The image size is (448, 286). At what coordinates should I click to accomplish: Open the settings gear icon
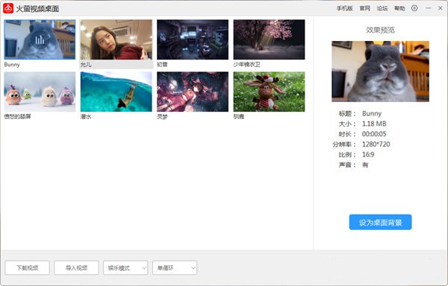click(x=414, y=8)
